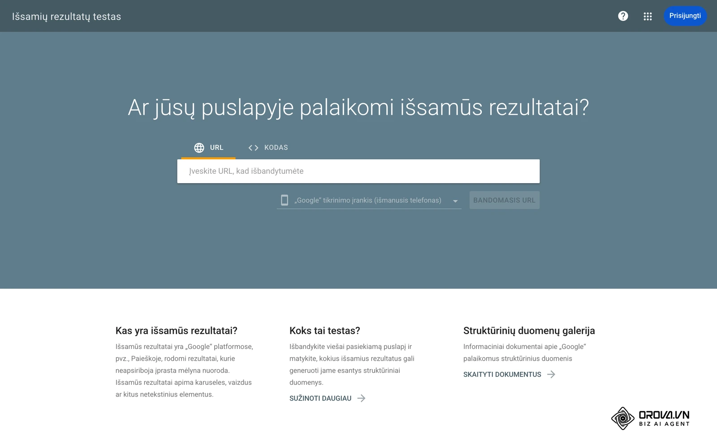
Task: Click the arrow next to SKAITYTI DOKUMENTUS
Action: 551,375
